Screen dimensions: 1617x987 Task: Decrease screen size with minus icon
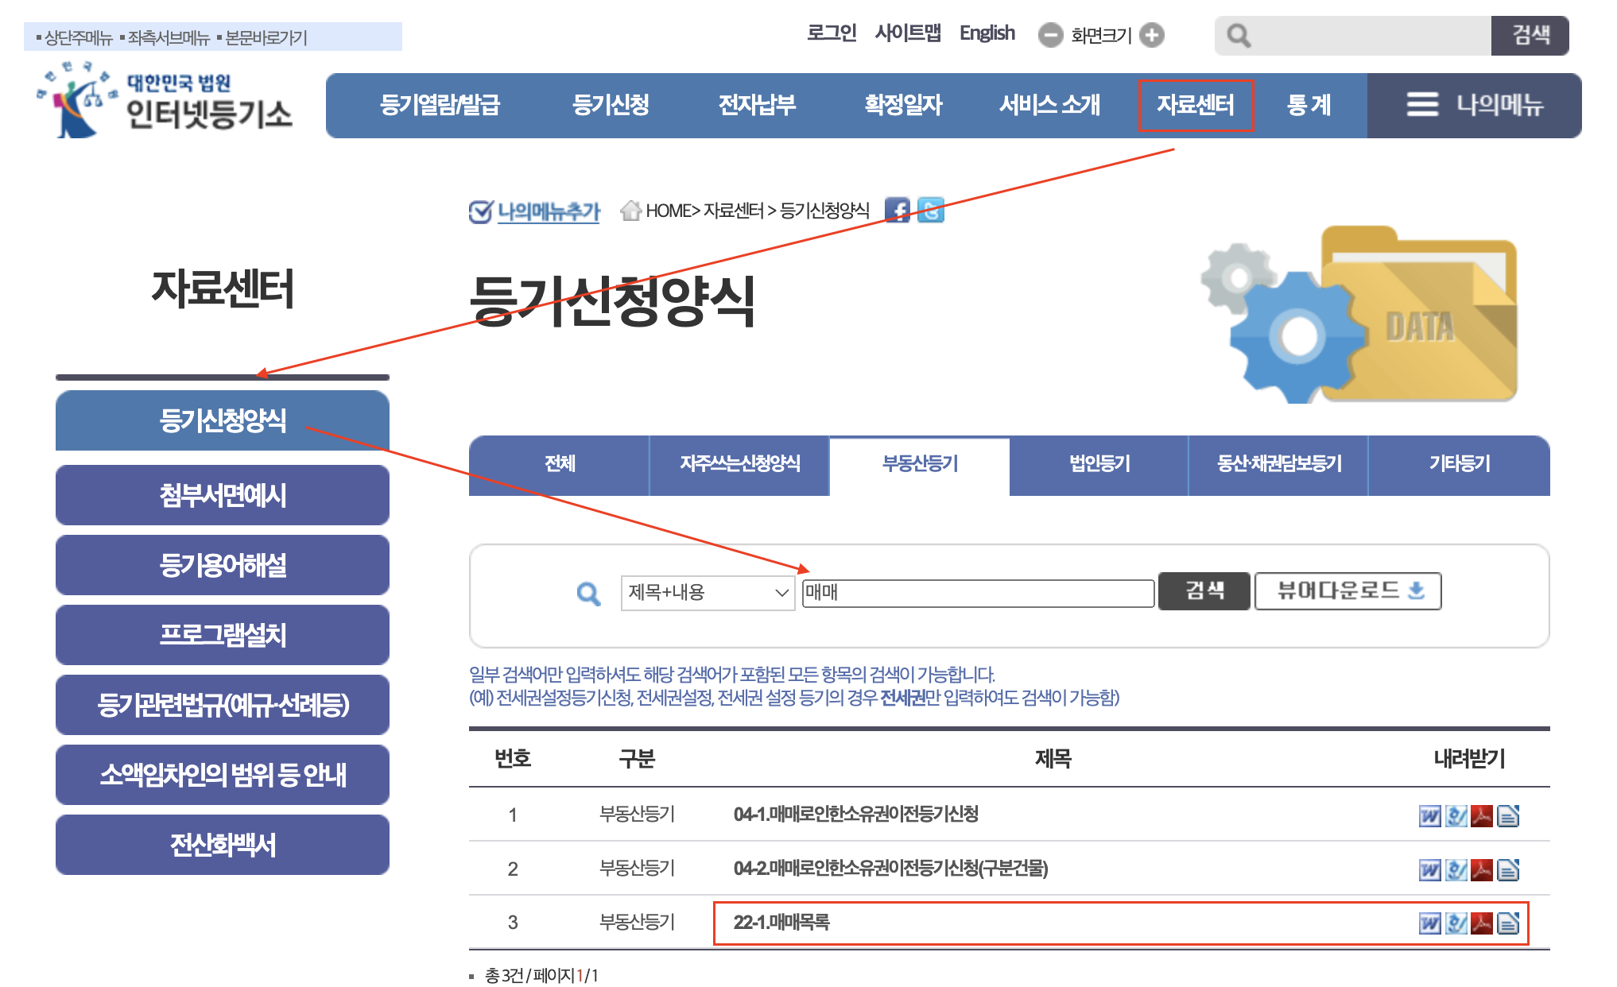pos(1050,35)
